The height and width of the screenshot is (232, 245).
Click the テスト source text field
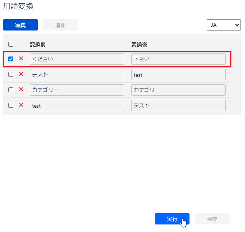pyautogui.click(x=77, y=75)
